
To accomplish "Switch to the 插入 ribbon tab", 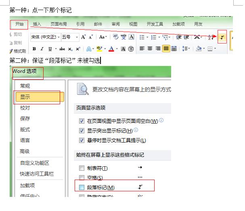I will 37,24.
